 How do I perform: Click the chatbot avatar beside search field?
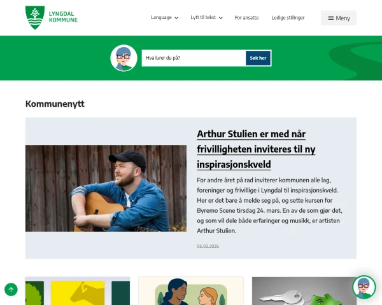point(124,58)
